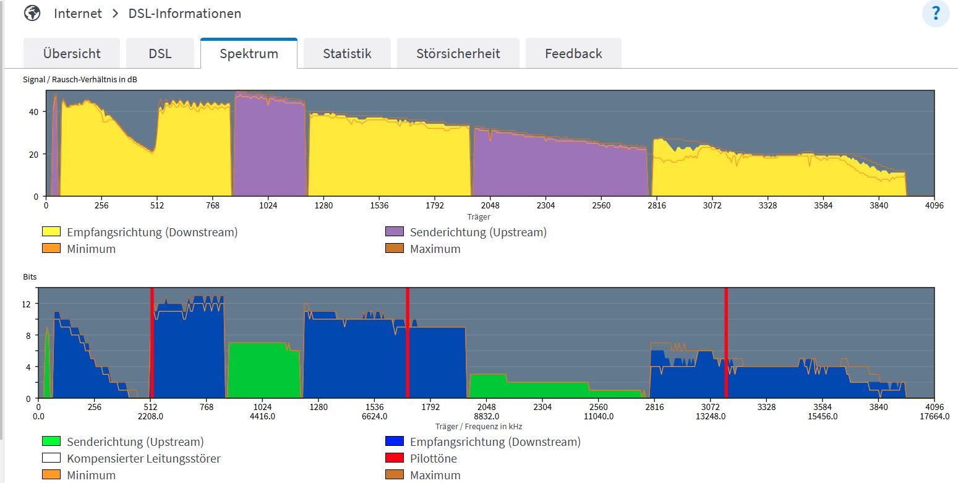Go to the Statistik tab
958x483 pixels.
(347, 53)
